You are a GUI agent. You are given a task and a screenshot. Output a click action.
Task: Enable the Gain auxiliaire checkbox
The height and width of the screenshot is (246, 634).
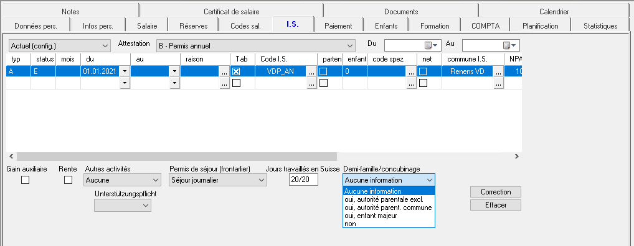click(25, 180)
